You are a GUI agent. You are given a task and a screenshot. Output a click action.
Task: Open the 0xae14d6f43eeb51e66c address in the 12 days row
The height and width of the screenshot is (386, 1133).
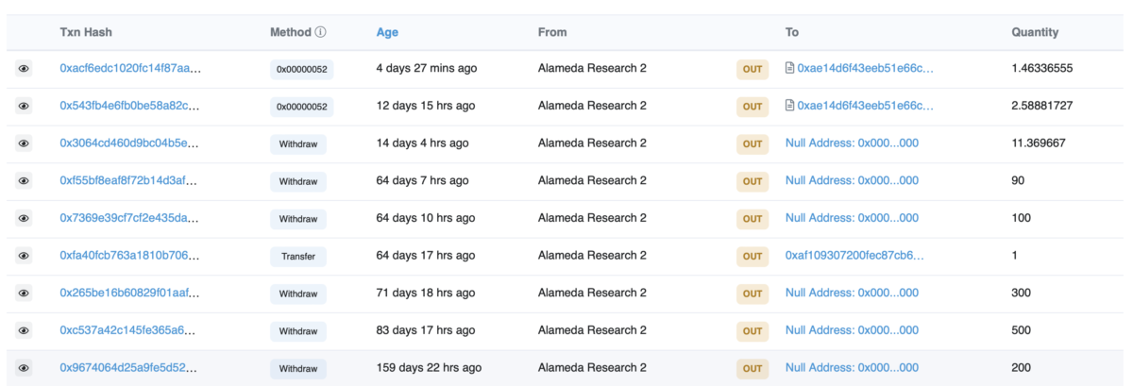point(866,106)
